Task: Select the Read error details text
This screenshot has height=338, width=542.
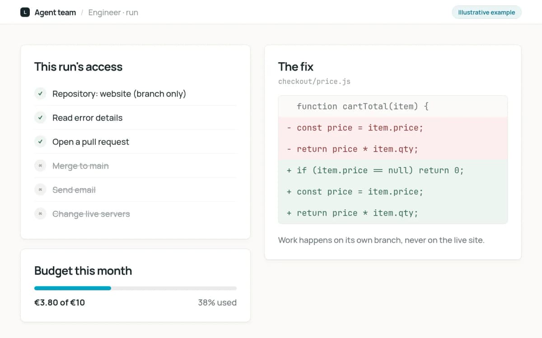Action: coord(88,118)
